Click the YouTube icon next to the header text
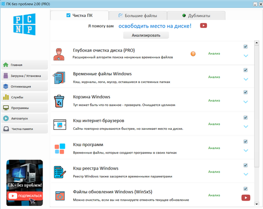263x209 pixels. click(203, 26)
